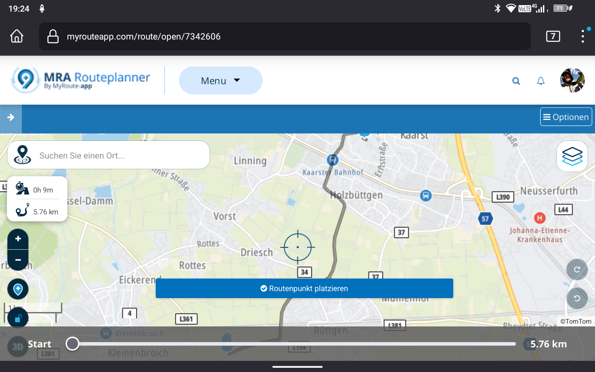Open notifications bell icon
The height and width of the screenshot is (372, 595).
(x=541, y=81)
